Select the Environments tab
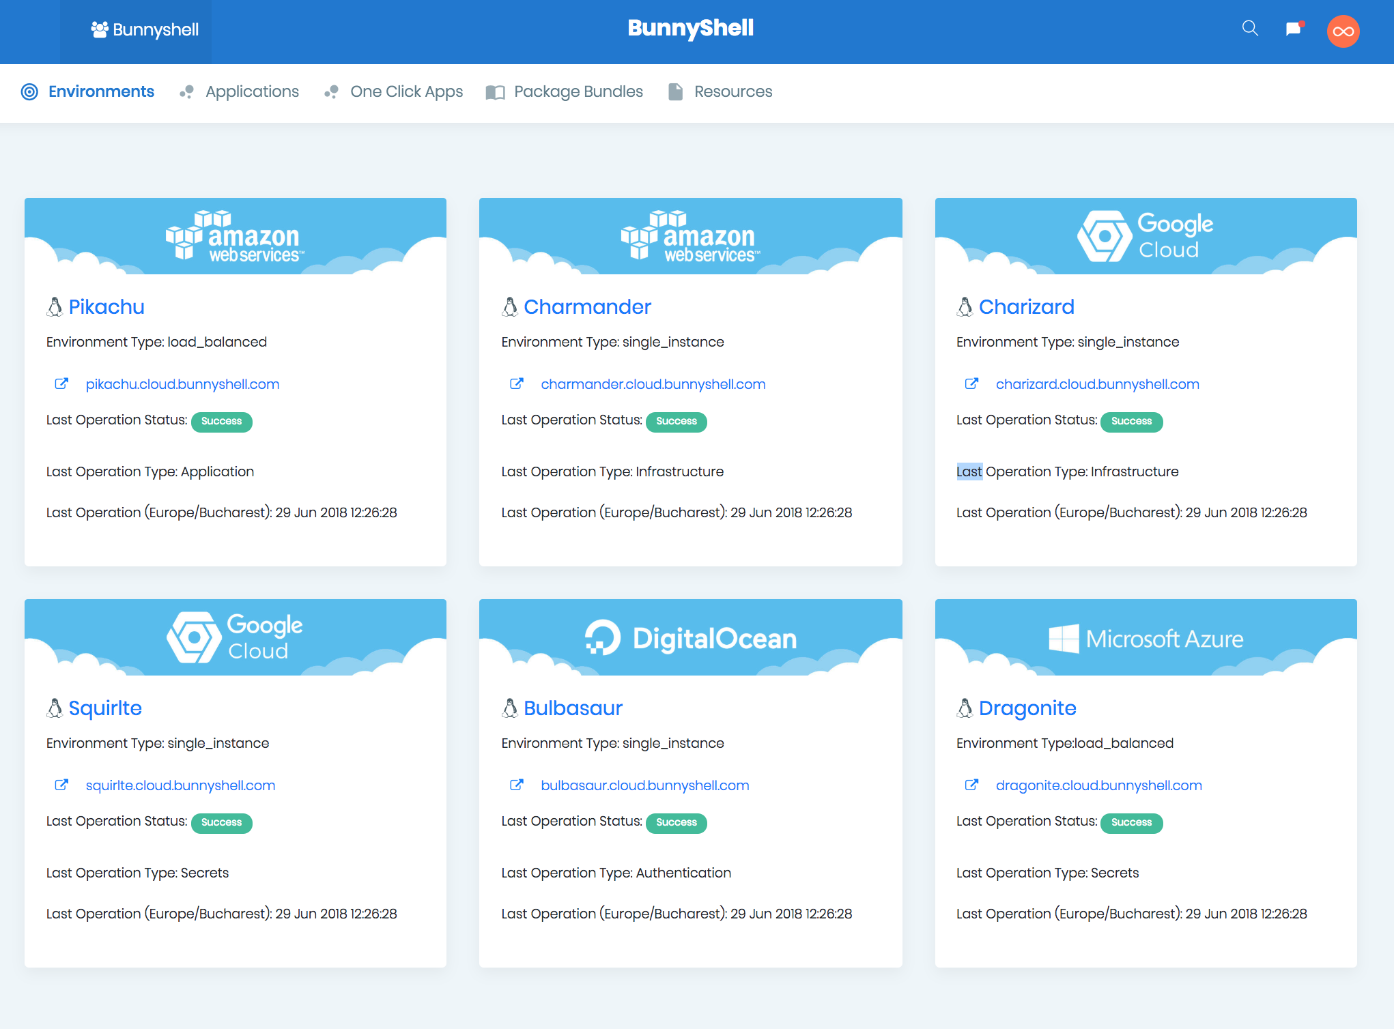1394x1029 pixels. [100, 91]
